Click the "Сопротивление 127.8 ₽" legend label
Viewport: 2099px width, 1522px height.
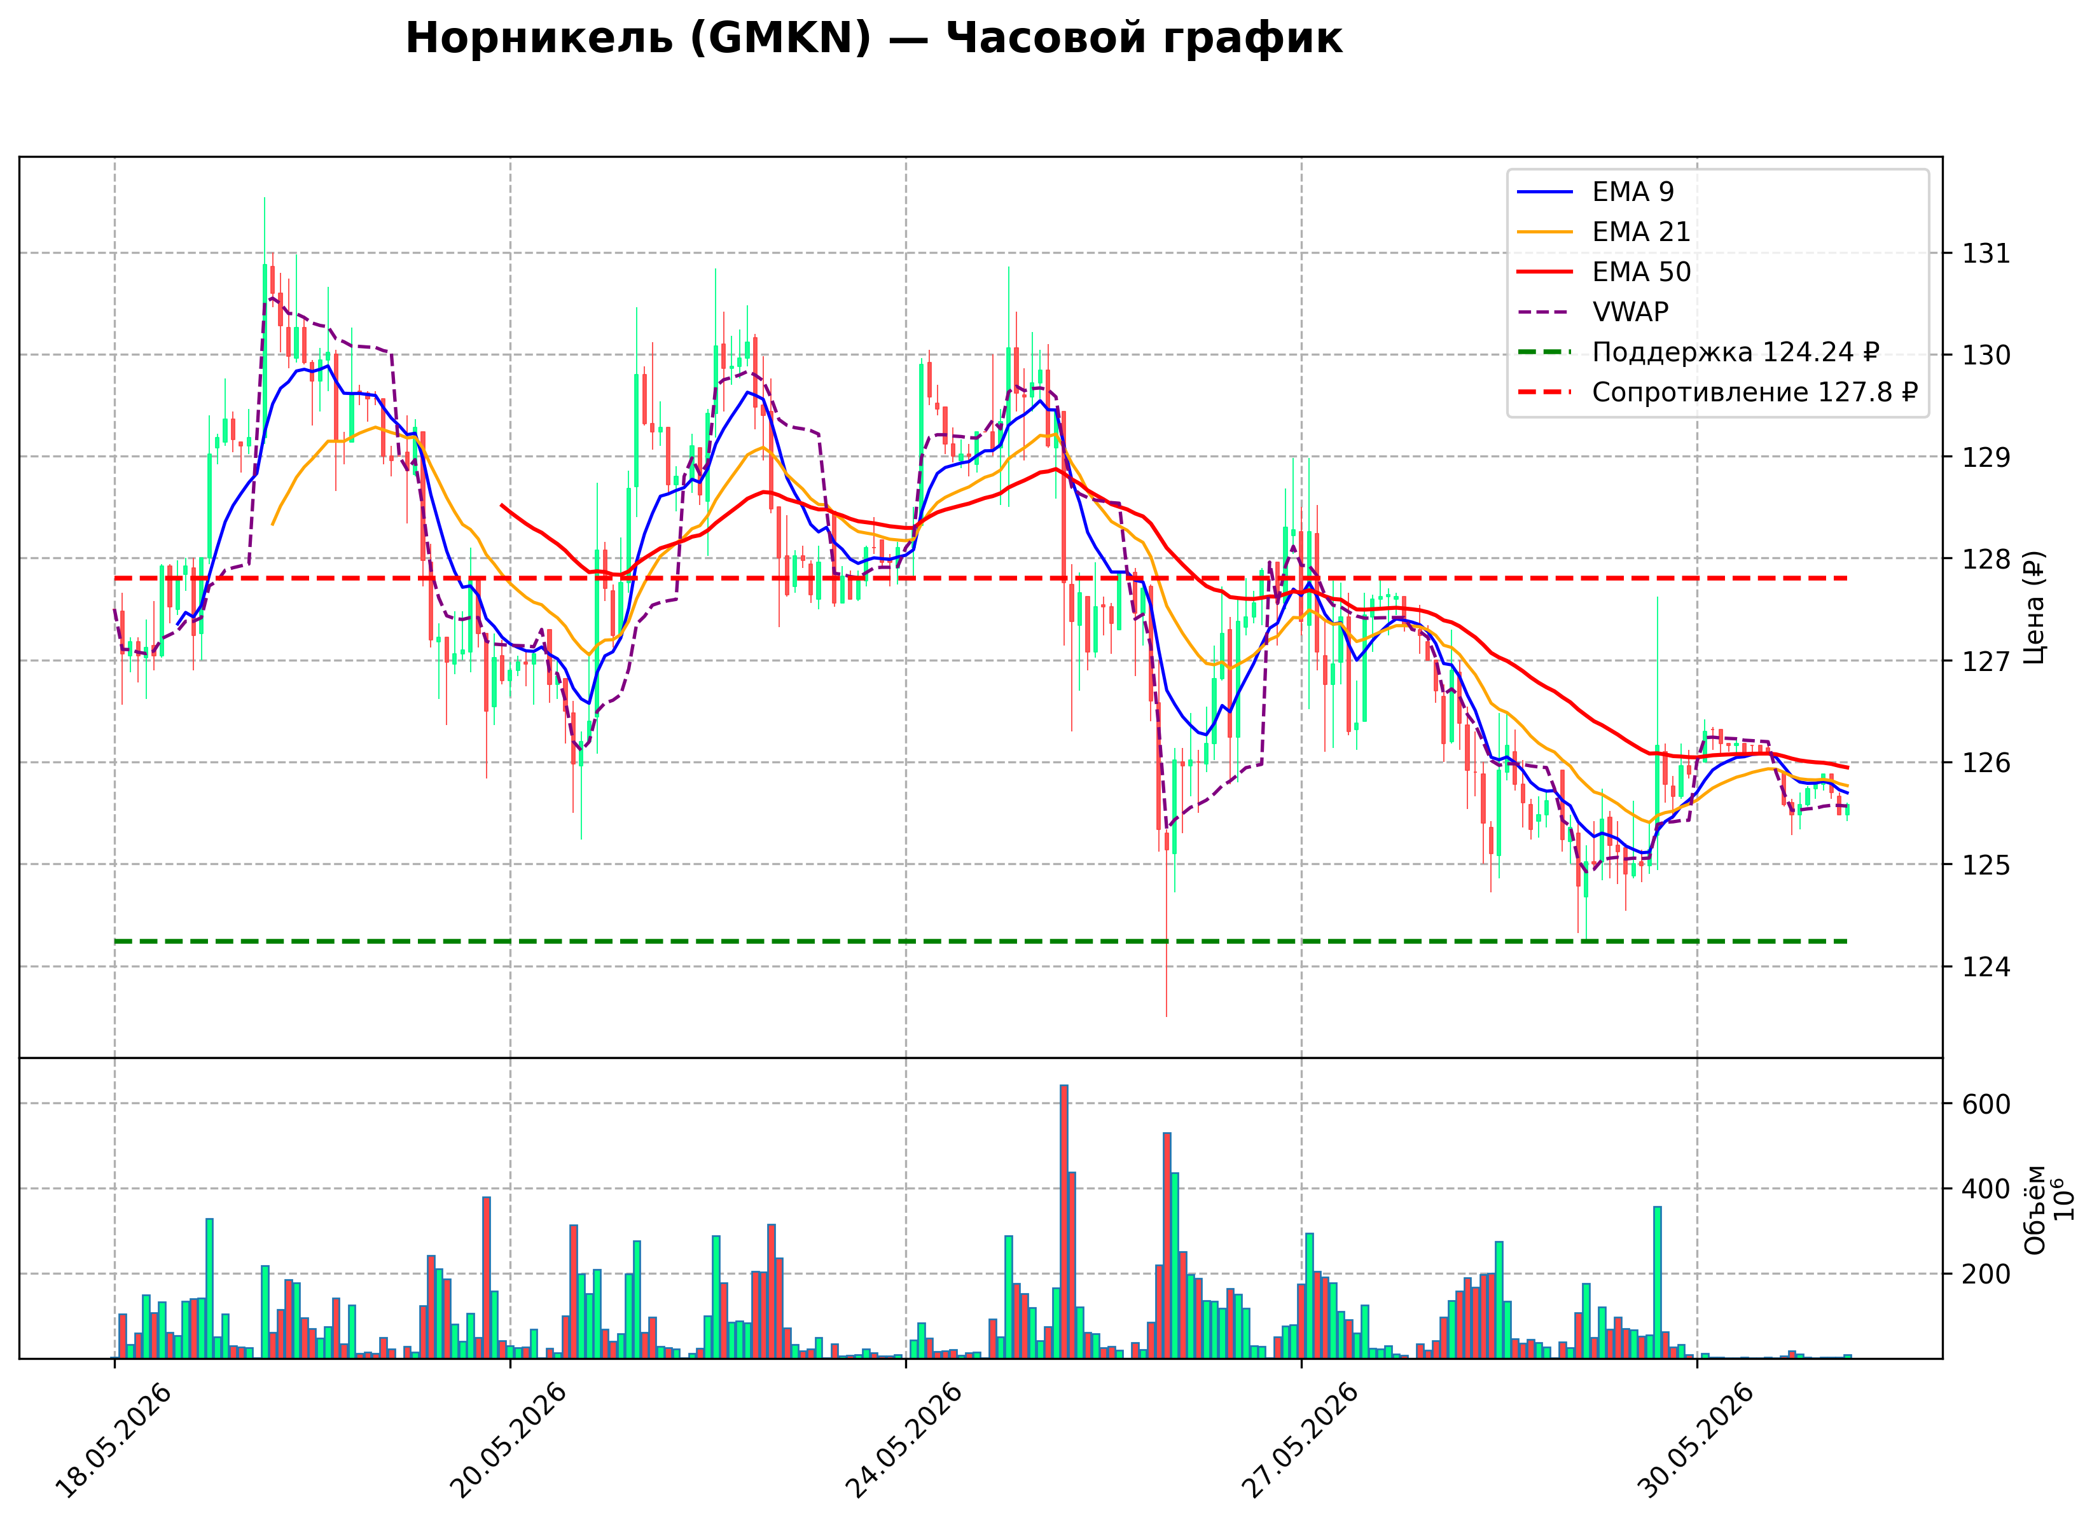1755,392
